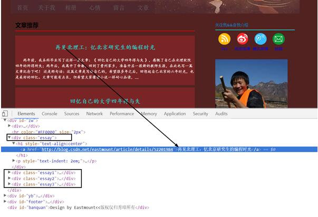
Task: Open 心情 in the site navigation
Action: tap(95, 8)
